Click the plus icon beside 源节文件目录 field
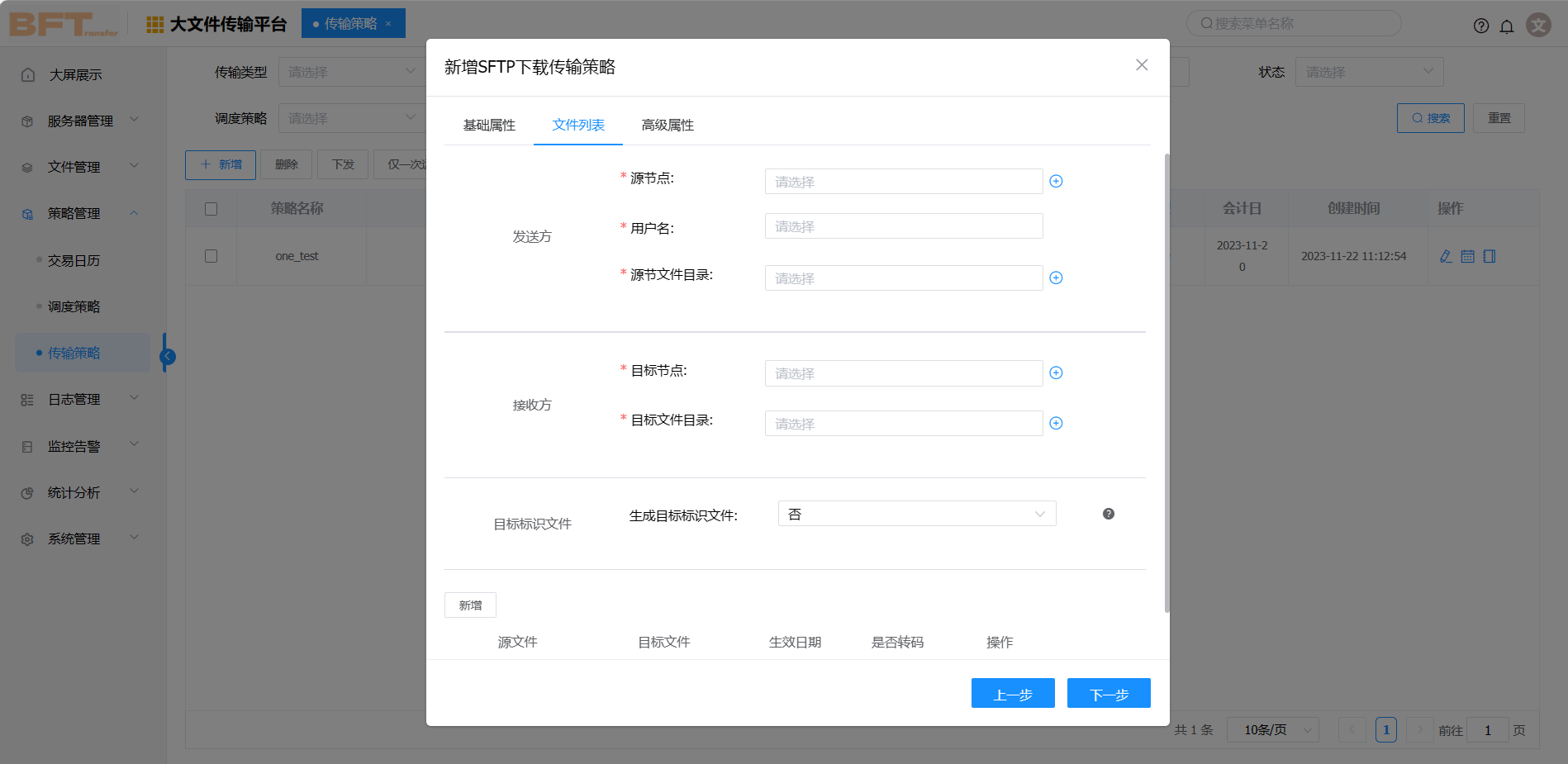1568x764 pixels. 1056,278
